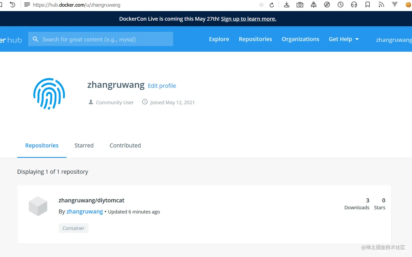Image resolution: width=412 pixels, height=257 pixels.
Task: Focus the Docker Hub search field
Action: tap(101, 39)
